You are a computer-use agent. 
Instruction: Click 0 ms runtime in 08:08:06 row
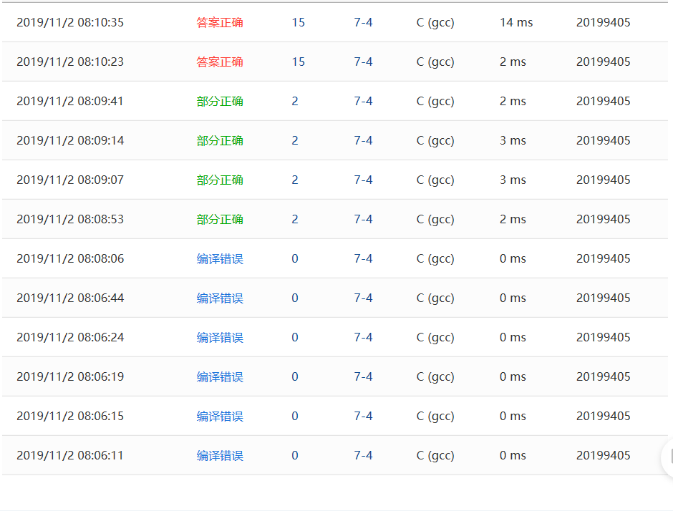click(513, 258)
